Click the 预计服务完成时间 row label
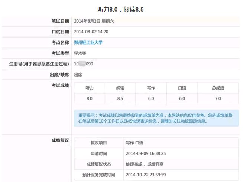243x182 pixels. coord(99,175)
